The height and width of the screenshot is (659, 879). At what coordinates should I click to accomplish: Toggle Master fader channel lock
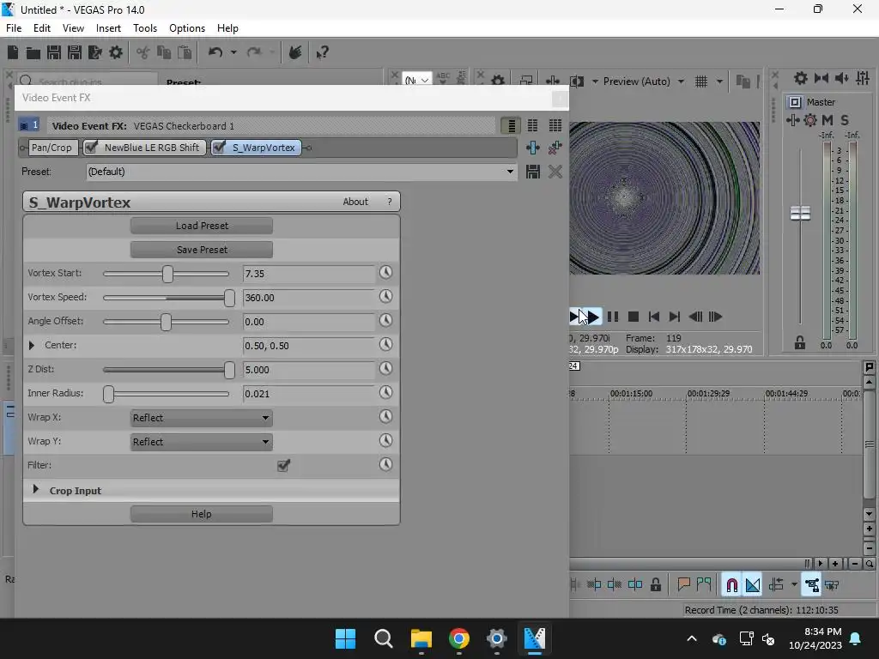pos(800,342)
